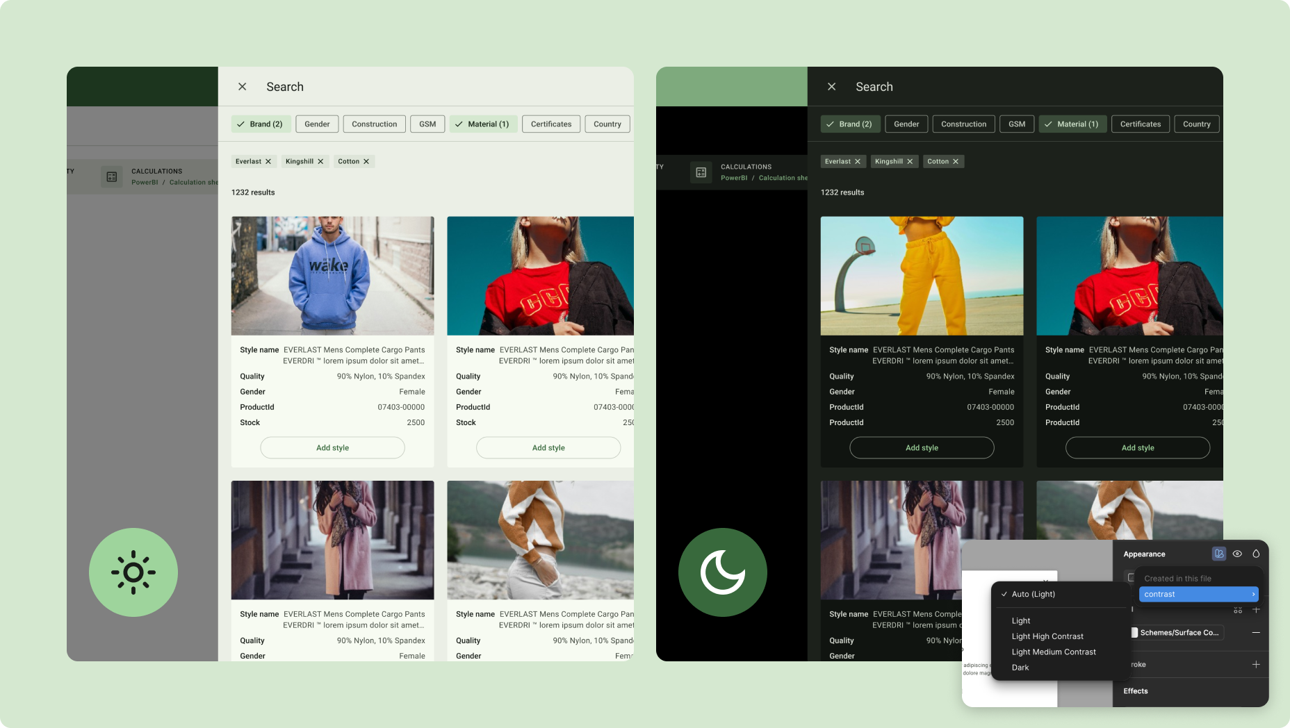
Task: Click Add style under yellow pants card
Action: point(922,447)
